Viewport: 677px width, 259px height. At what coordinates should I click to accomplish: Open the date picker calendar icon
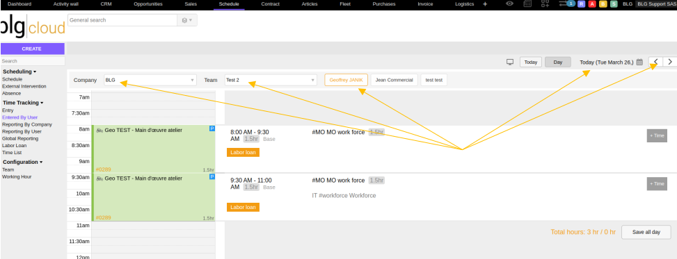coord(640,62)
